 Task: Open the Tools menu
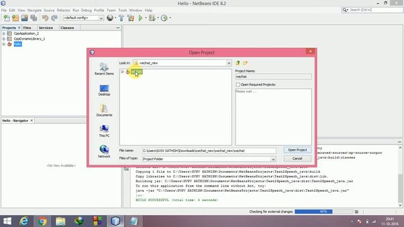point(122,10)
